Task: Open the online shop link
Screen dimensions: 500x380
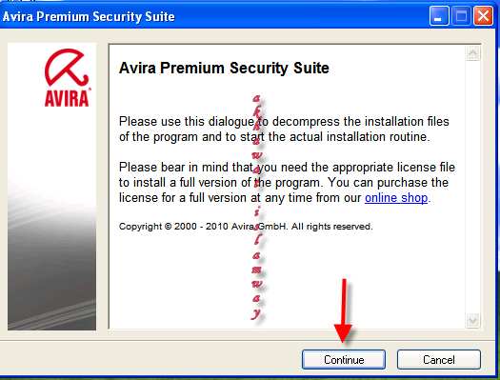Action: point(396,198)
